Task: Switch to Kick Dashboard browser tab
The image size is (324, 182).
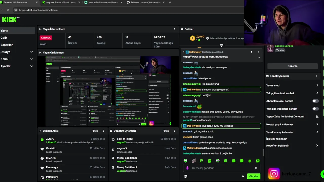Action: coord(19,3)
